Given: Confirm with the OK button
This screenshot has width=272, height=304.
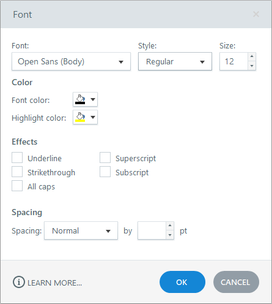Looking at the screenshot, I should (182, 282).
